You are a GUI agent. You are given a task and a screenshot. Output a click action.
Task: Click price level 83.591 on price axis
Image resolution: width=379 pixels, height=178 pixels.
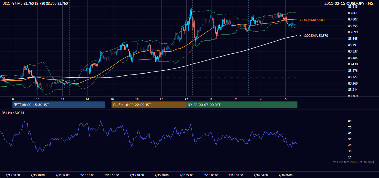(x=353, y=45)
